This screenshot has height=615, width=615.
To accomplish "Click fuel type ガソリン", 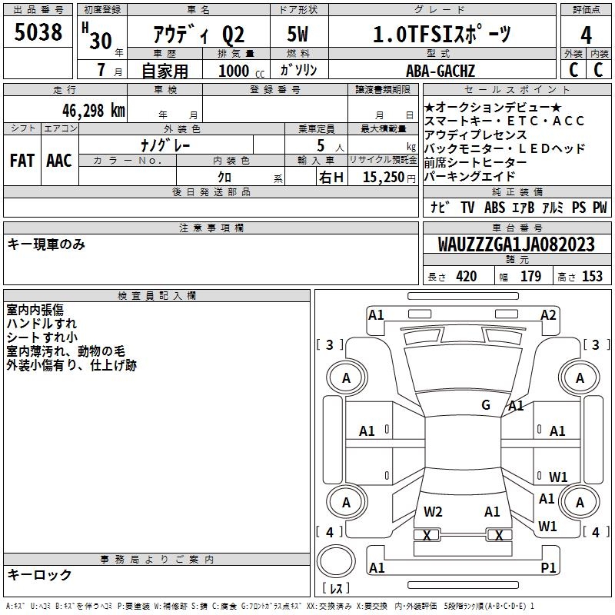I will (x=298, y=70).
